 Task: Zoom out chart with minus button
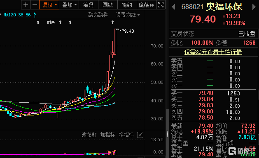[35, 5]
